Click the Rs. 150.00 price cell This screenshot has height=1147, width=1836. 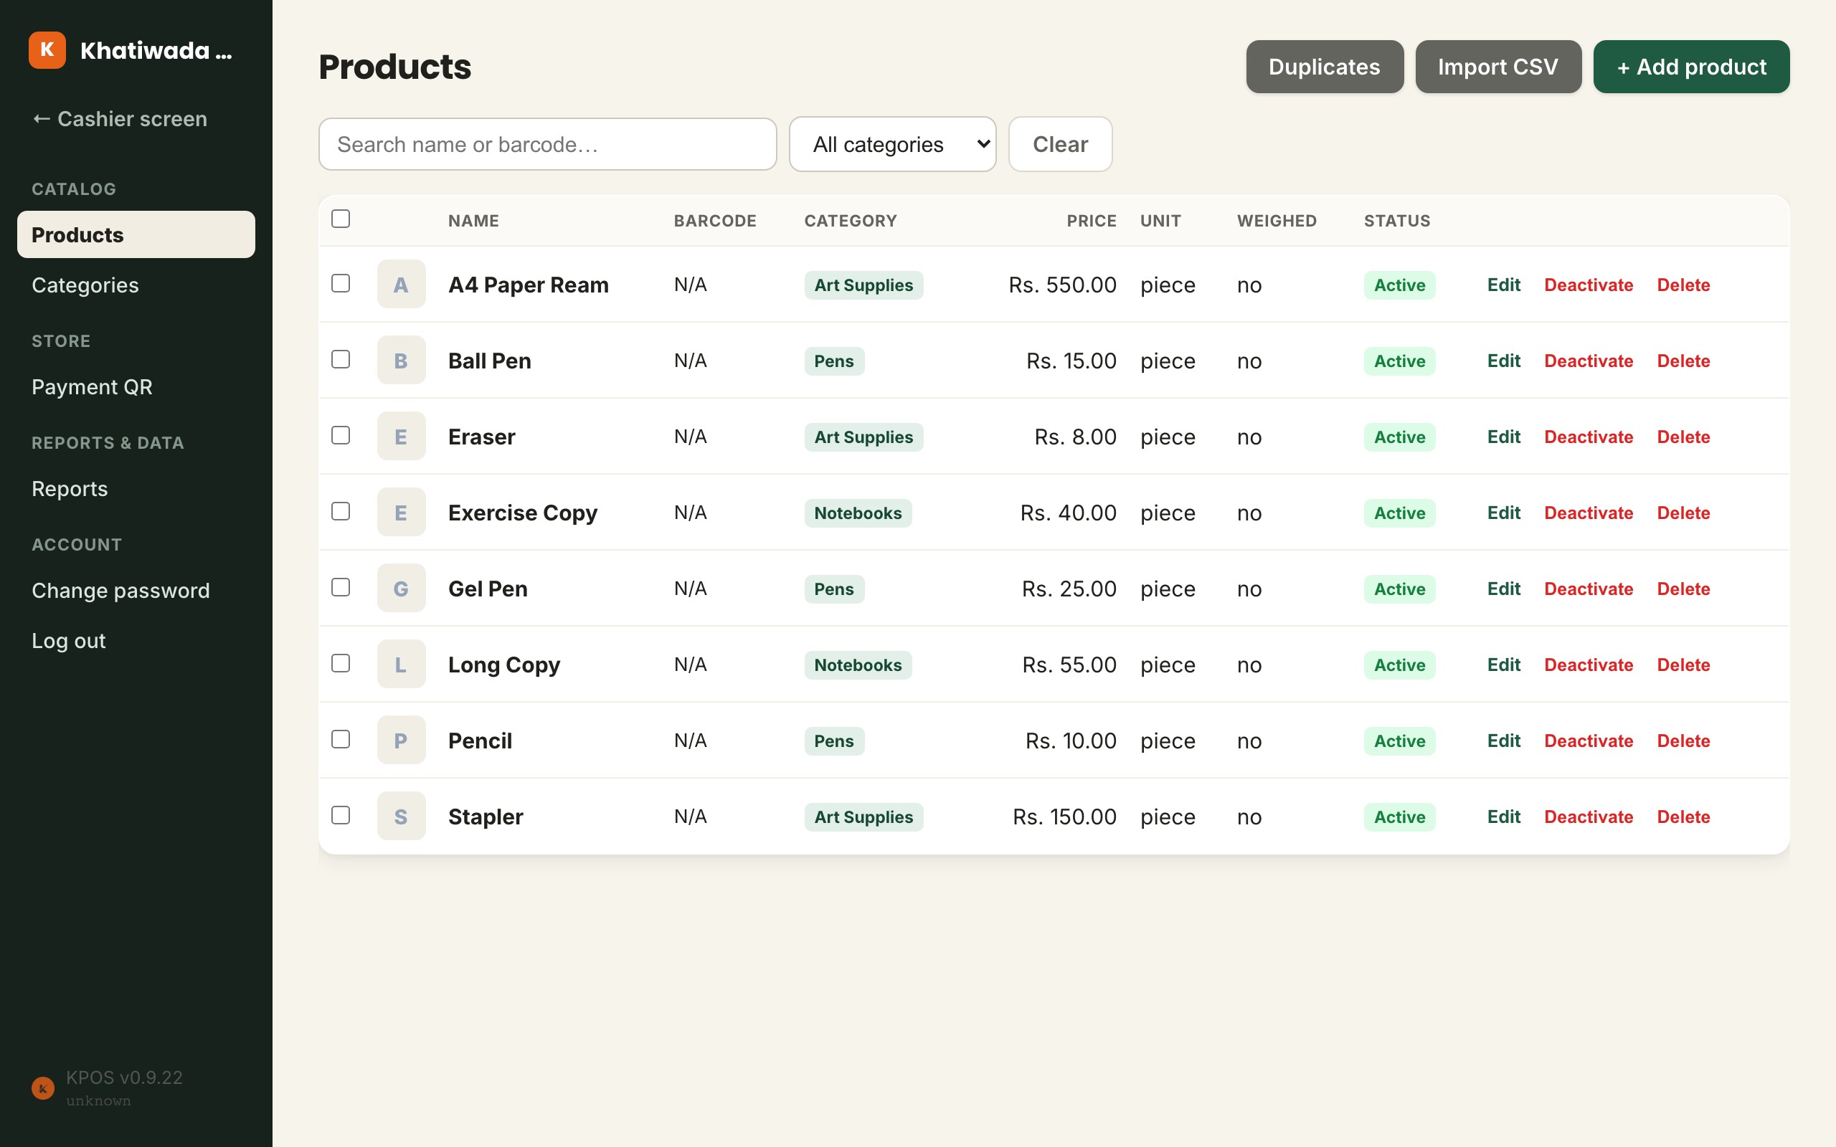tap(1064, 817)
